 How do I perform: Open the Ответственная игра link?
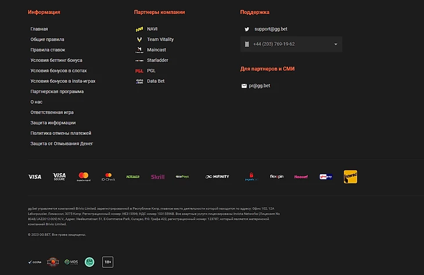click(x=52, y=112)
